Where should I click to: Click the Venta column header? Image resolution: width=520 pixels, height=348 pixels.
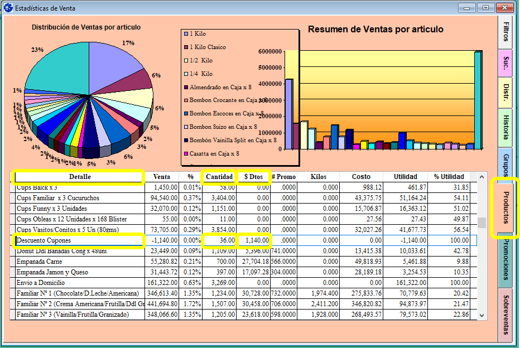(x=162, y=177)
